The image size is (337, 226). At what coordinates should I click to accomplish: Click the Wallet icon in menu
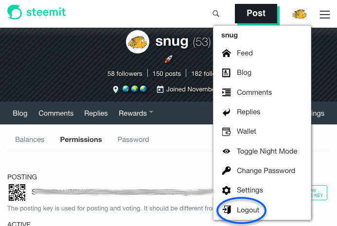tap(226, 132)
